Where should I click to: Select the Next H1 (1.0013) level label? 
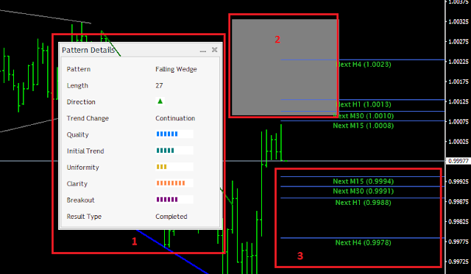(x=363, y=104)
